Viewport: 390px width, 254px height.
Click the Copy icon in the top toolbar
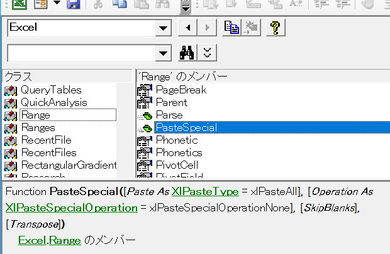[120, 4]
